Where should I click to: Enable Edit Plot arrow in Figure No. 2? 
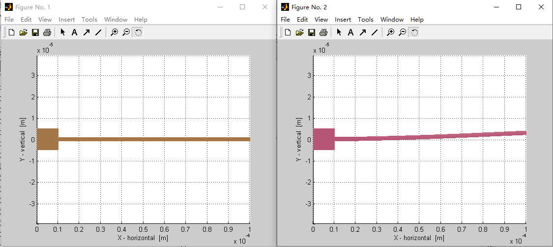click(339, 32)
